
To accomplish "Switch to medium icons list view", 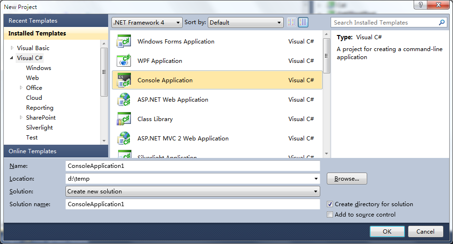I will coord(303,22).
